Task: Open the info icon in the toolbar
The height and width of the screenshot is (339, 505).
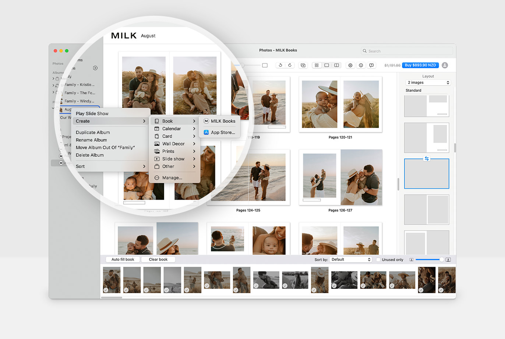Action: (361, 65)
